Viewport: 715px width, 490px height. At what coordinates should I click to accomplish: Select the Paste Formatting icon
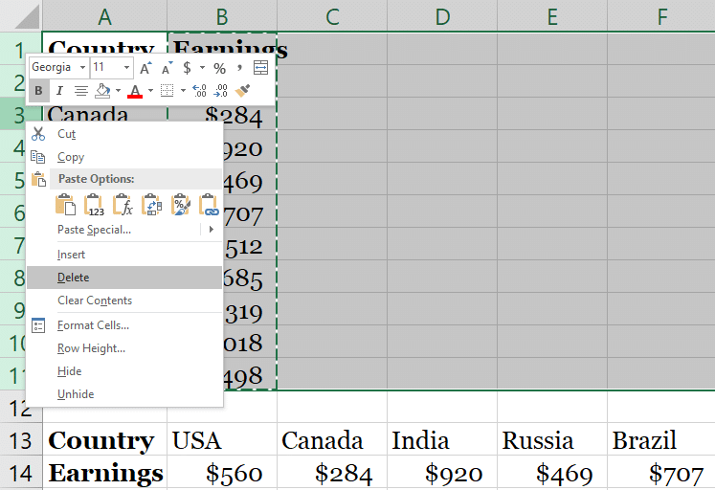(x=181, y=205)
